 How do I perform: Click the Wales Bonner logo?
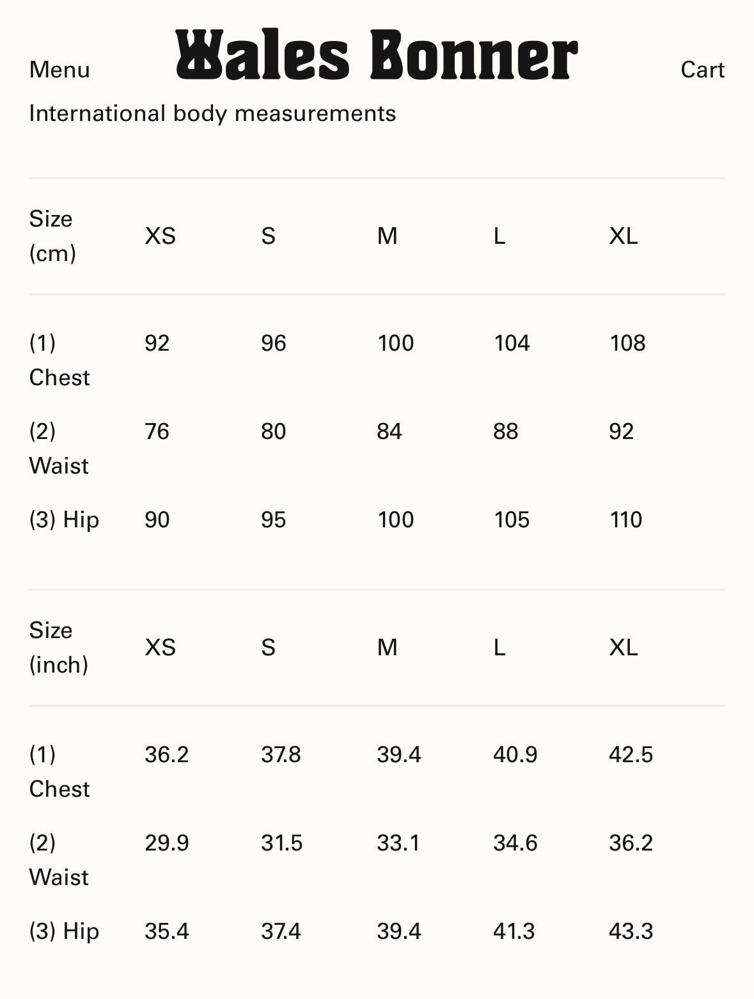coord(377,54)
